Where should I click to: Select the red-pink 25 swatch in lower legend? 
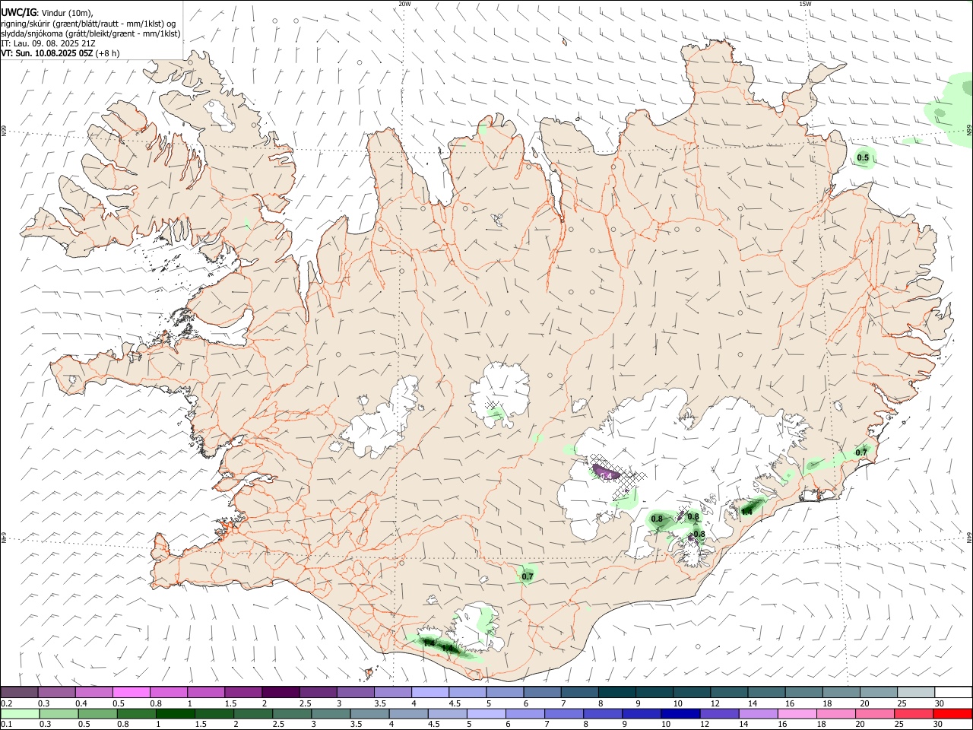pos(913,713)
